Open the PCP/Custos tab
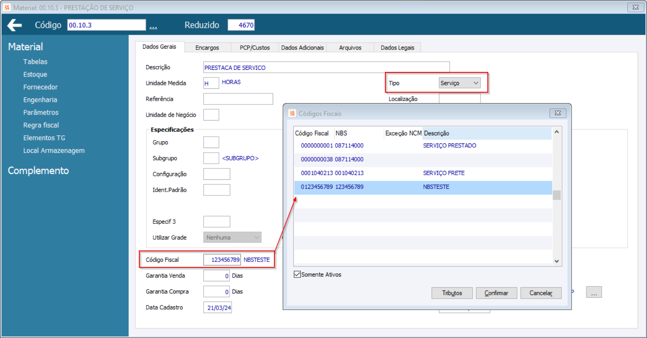Viewport: 647px width, 338px height. coord(254,48)
